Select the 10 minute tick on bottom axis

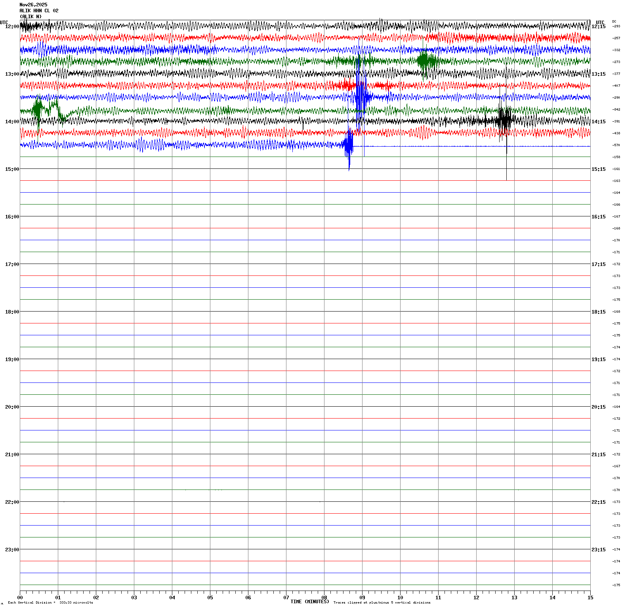tap(400, 598)
